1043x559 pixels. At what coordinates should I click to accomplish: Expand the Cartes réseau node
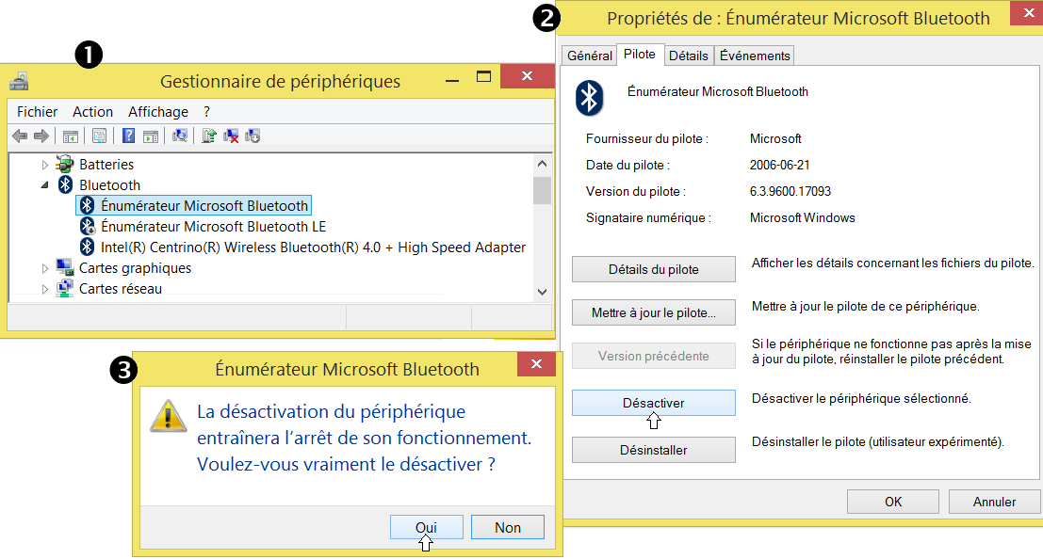44,289
